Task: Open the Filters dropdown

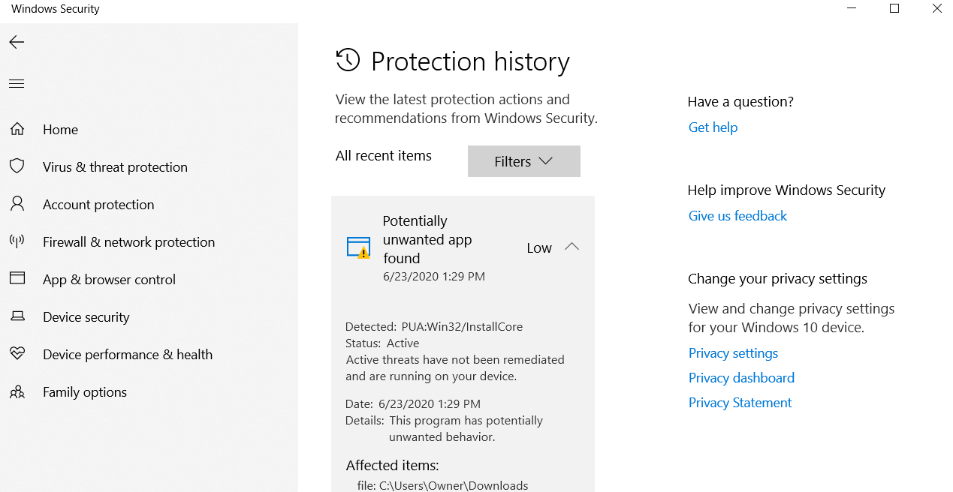Action: coord(523,161)
